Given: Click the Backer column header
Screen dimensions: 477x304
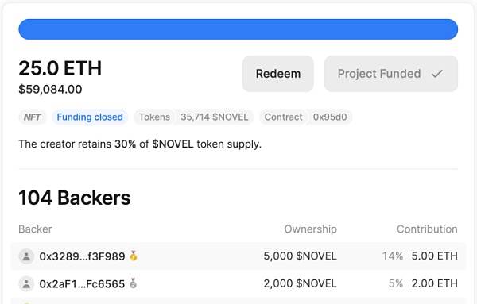Looking at the screenshot, I should [35, 229].
